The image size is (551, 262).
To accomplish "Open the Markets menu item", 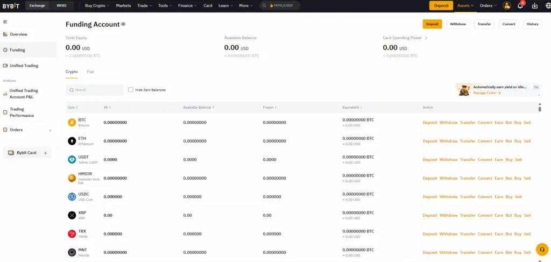I will pos(123,5).
